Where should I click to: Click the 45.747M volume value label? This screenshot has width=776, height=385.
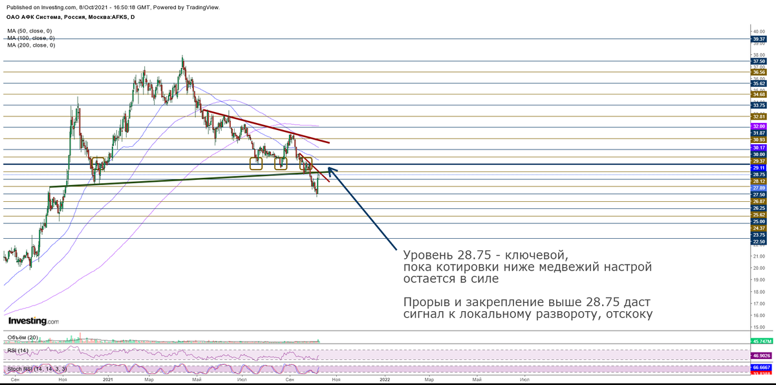click(x=760, y=341)
